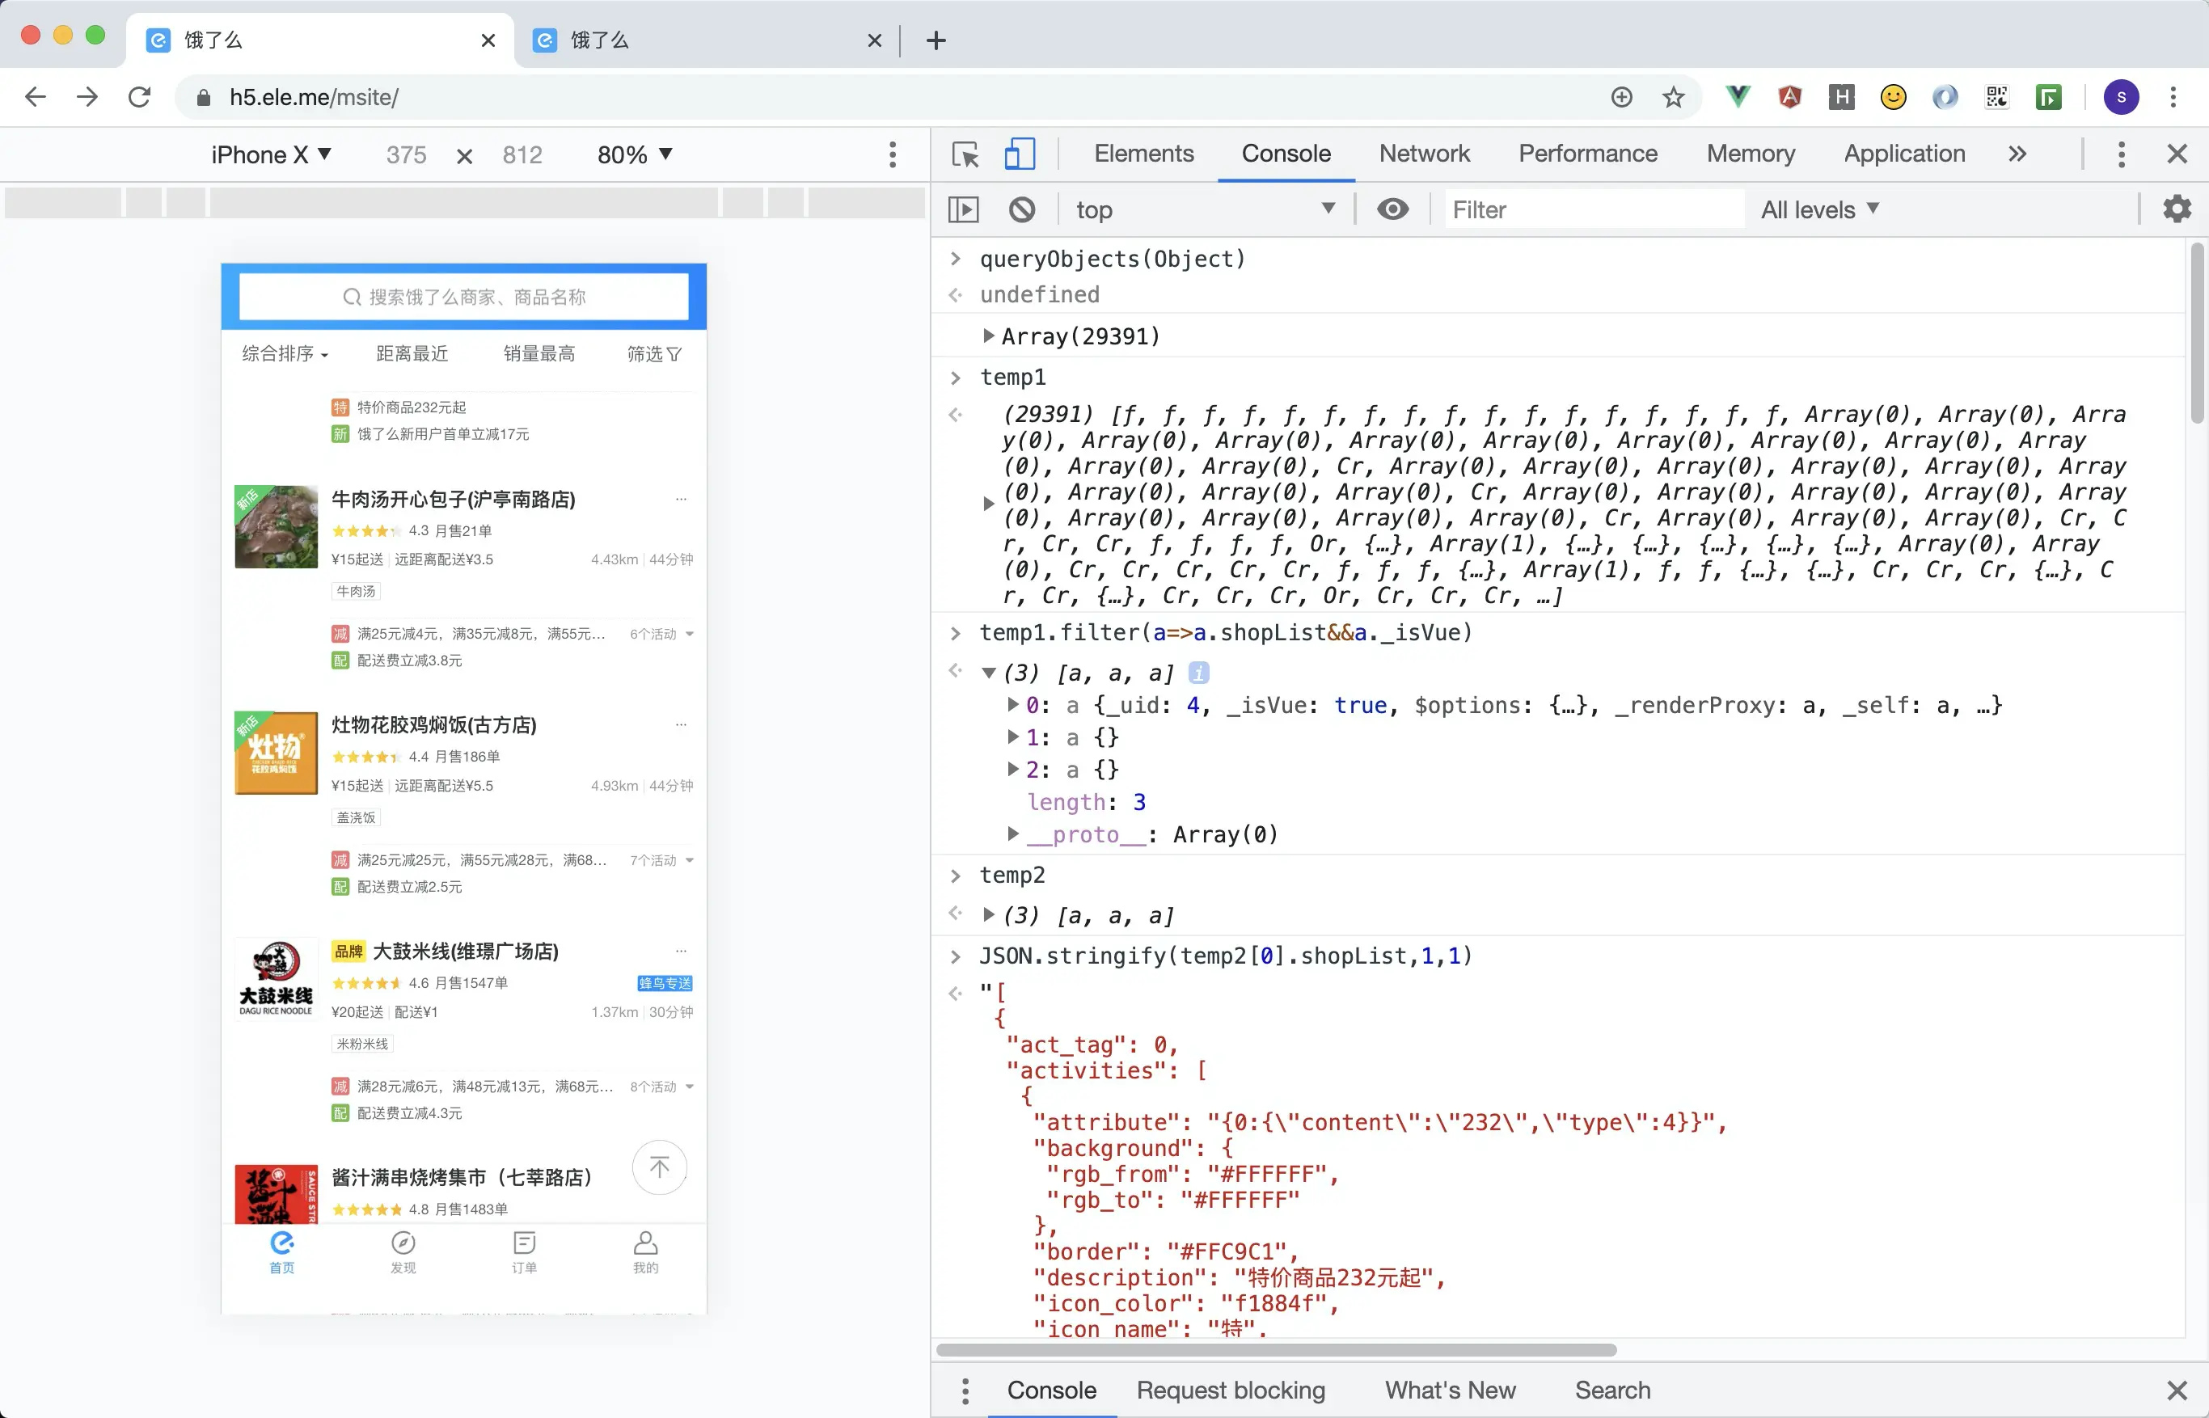Collapse the filtered (3) array result
Viewport: 2209px width, 1418px height.
(x=988, y=672)
